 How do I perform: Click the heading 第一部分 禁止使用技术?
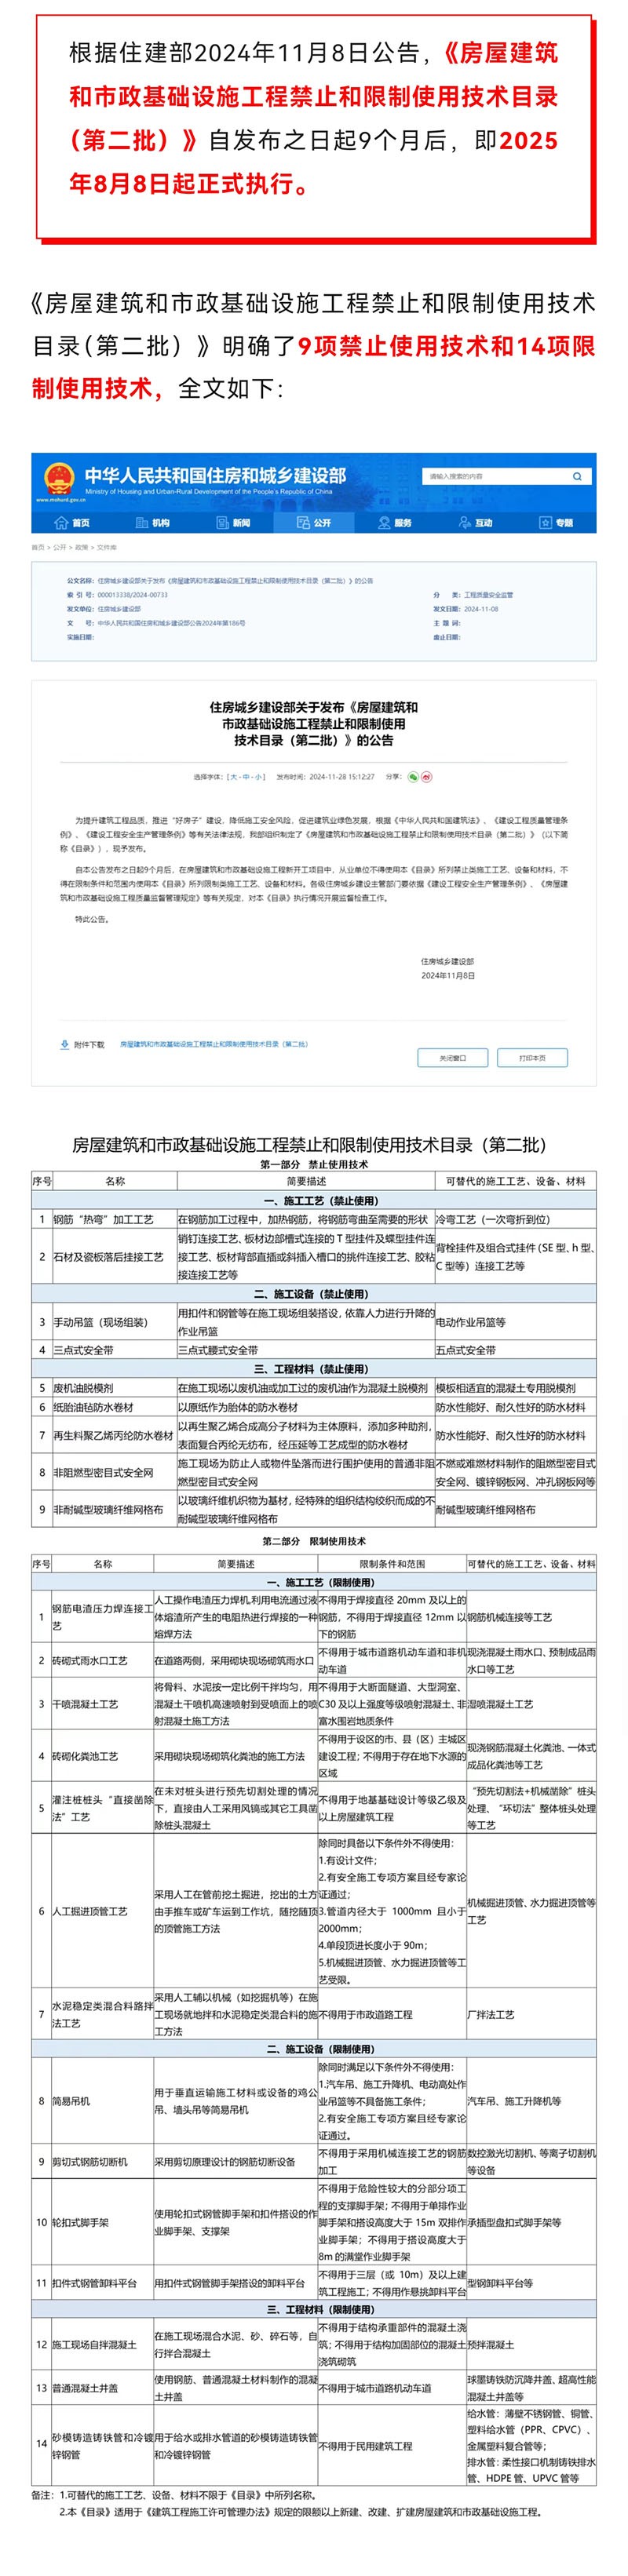click(314, 1164)
